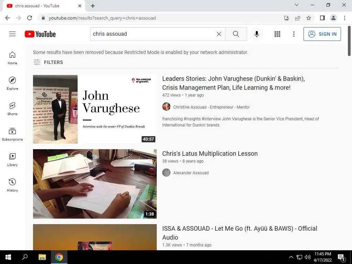352x264 pixels.
Task: Open Chrome three-dot menu
Action: 344,18
